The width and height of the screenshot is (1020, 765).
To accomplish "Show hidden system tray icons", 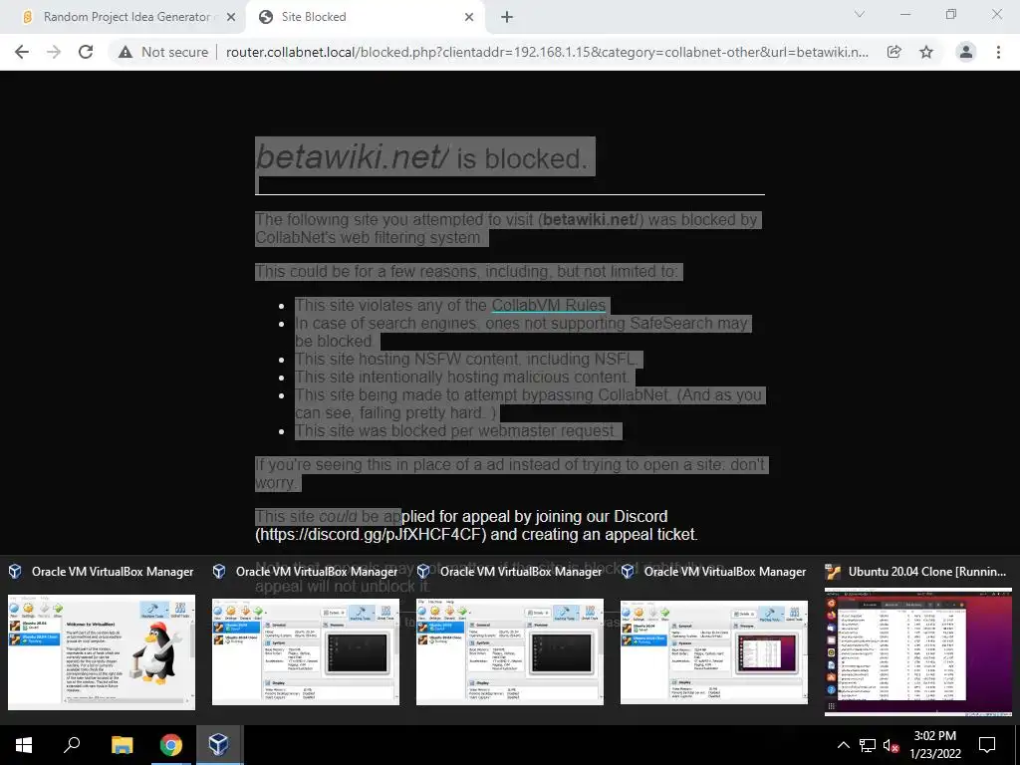I will (843, 745).
